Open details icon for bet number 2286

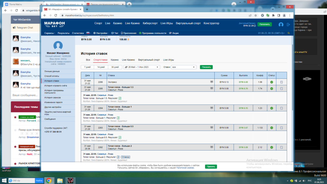click(281, 82)
